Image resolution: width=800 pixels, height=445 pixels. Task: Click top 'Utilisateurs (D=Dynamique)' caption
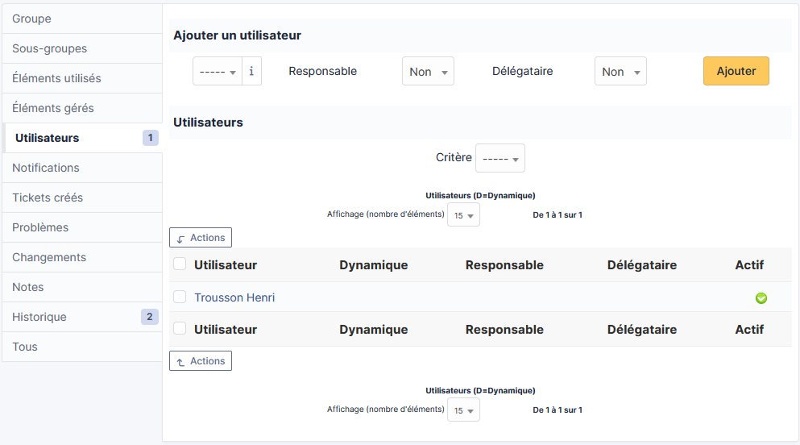(x=480, y=195)
